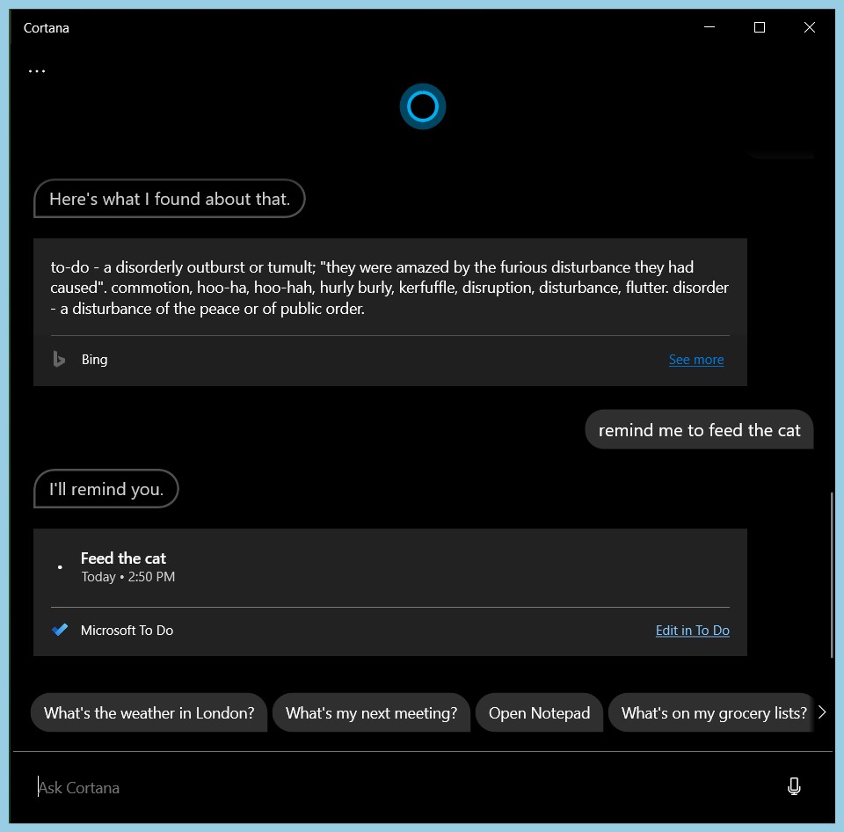844x832 pixels.
Task: Click the conversation vertical scrollbar
Action: [833, 574]
